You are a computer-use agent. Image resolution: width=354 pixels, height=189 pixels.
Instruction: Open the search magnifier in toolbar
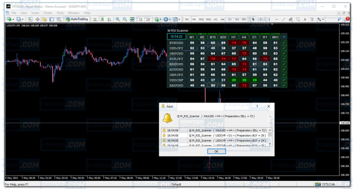(x=339, y=19)
